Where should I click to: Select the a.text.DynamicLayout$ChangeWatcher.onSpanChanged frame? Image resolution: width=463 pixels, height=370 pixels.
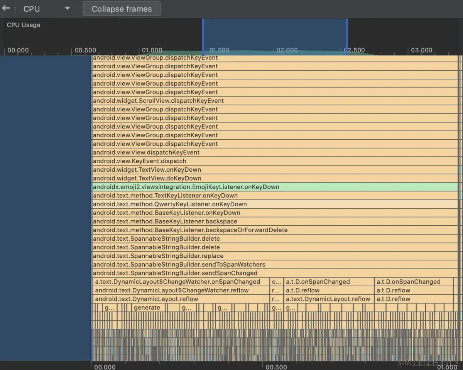(181, 282)
